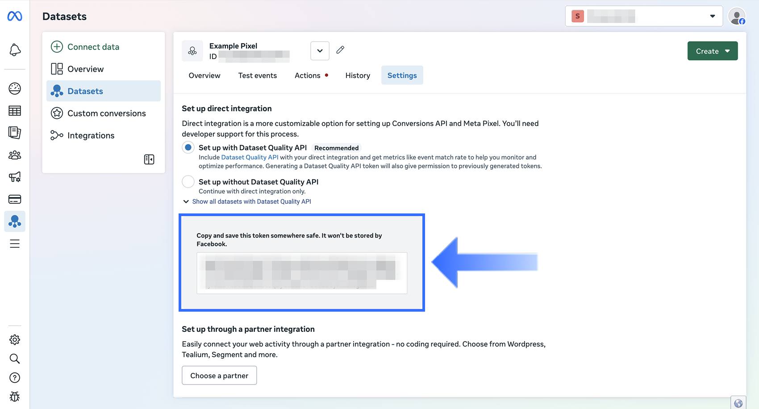This screenshot has width=759, height=409.
Task: Open Events Manager icon in left rail
Action: click(x=15, y=221)
